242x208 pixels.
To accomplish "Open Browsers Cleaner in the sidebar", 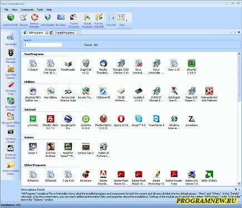I will coord(11,104).
